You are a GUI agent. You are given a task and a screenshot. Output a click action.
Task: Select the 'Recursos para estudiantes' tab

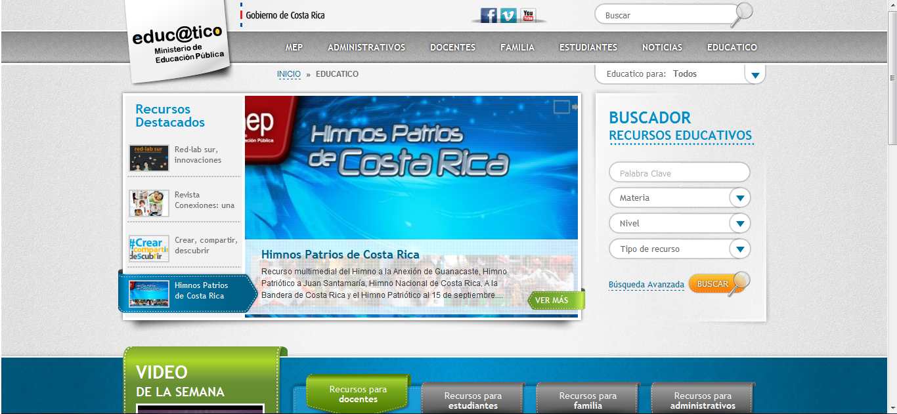473,399
